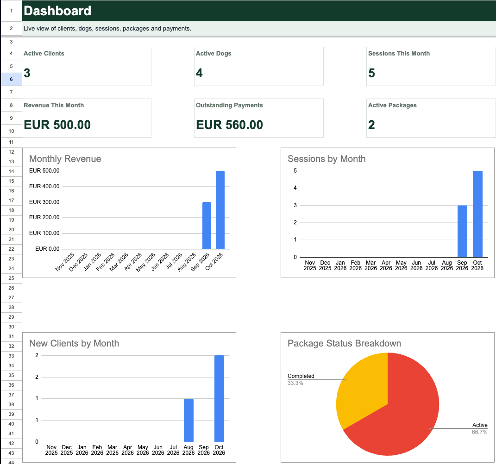The height and width of the screenshot is (464, 496).
Task: Select the Oct 2026 bar in New Clients chart
Action: [x=219, y=399]
